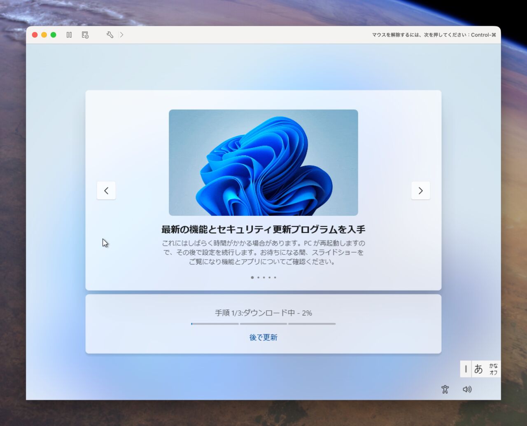Click the IME bar handle left of あ
Image resolution: width=527 pixels, height=426 pixels.
[x=466, y=369]
